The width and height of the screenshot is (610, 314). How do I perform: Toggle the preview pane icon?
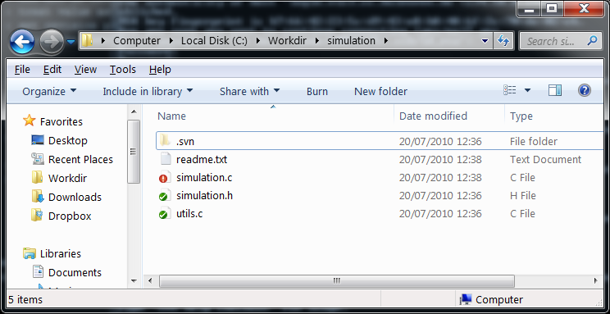click(x=555, y=91)
